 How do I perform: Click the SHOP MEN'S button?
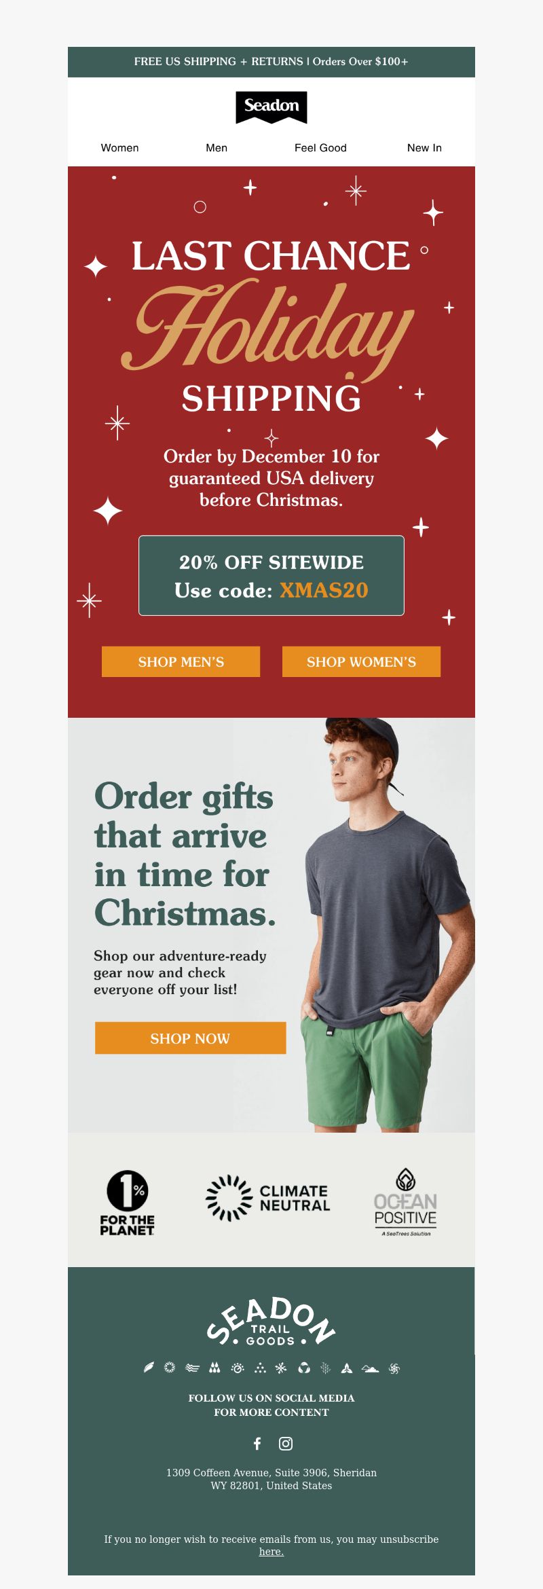(181, 661)
